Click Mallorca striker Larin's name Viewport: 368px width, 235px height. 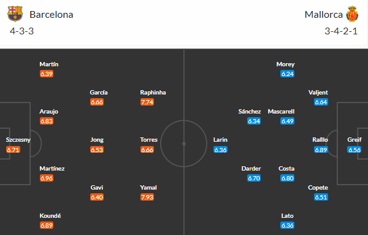pos(220,140)
